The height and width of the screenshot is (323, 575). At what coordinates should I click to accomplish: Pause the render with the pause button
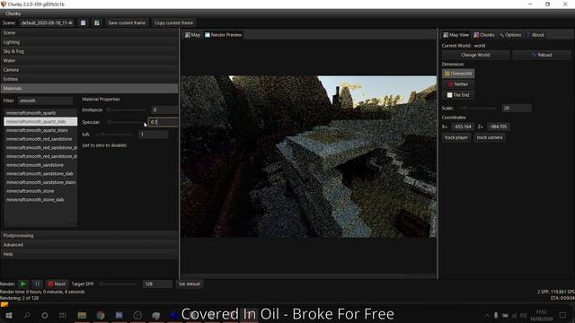coord(37,284)
